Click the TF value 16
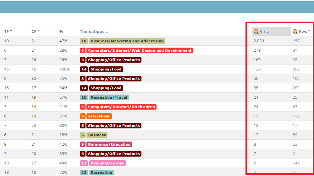 pyautogui.click(x=6, y=88)
